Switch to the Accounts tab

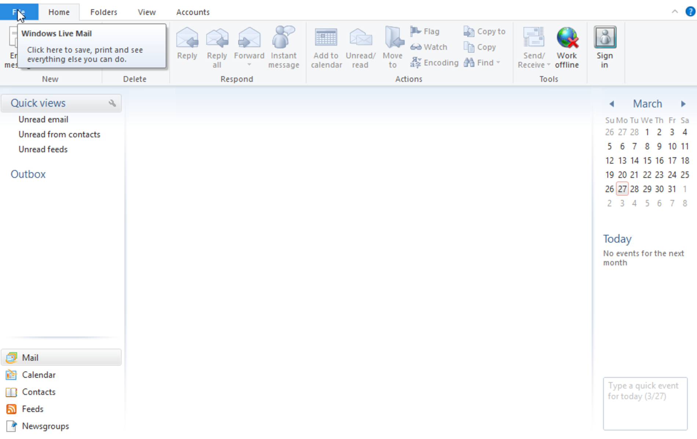(x=193, y=12)
